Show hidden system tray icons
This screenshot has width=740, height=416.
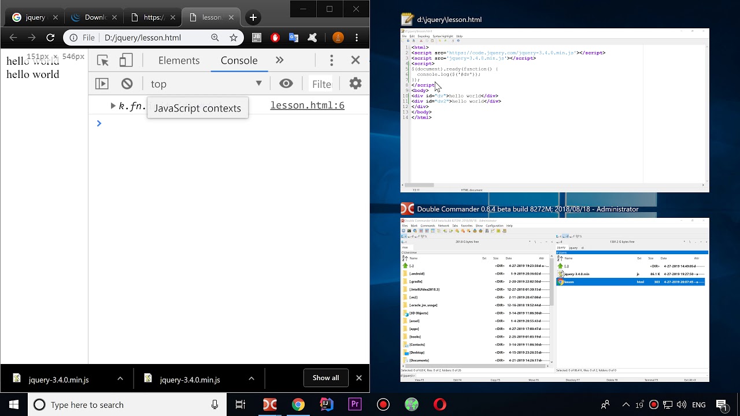[626, 404]
